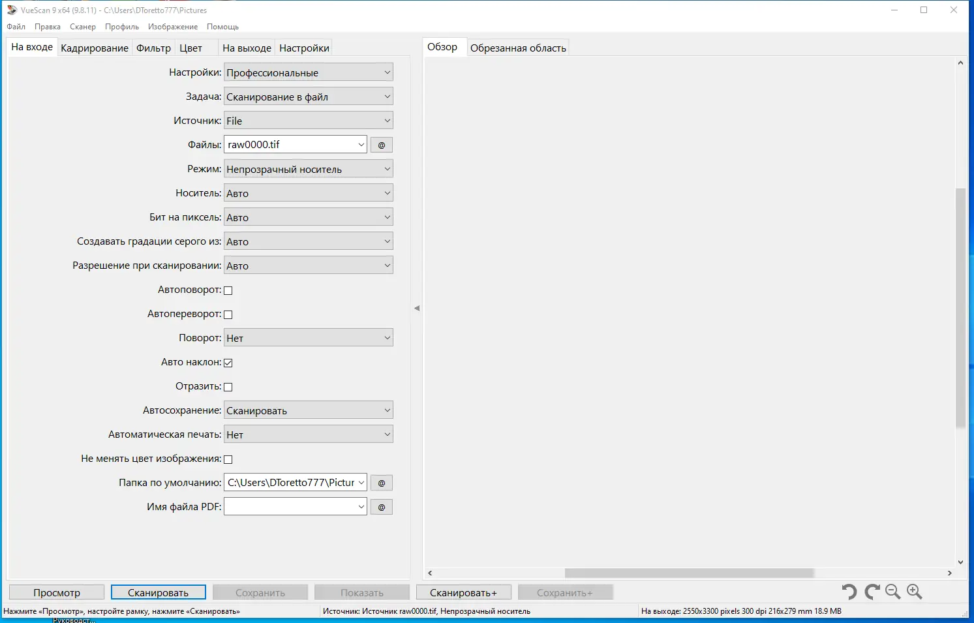Open the Настройки dropdown set to Профессиональные

309,72
